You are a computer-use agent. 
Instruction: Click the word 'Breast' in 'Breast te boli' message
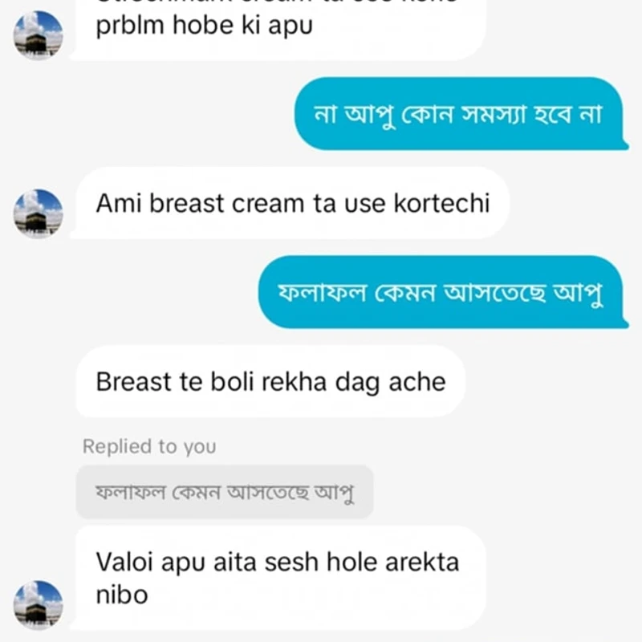tap(133, 382)
